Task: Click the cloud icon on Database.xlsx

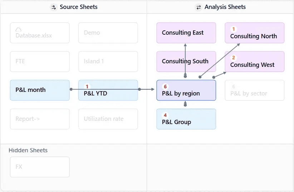Action: click(18, 30)
